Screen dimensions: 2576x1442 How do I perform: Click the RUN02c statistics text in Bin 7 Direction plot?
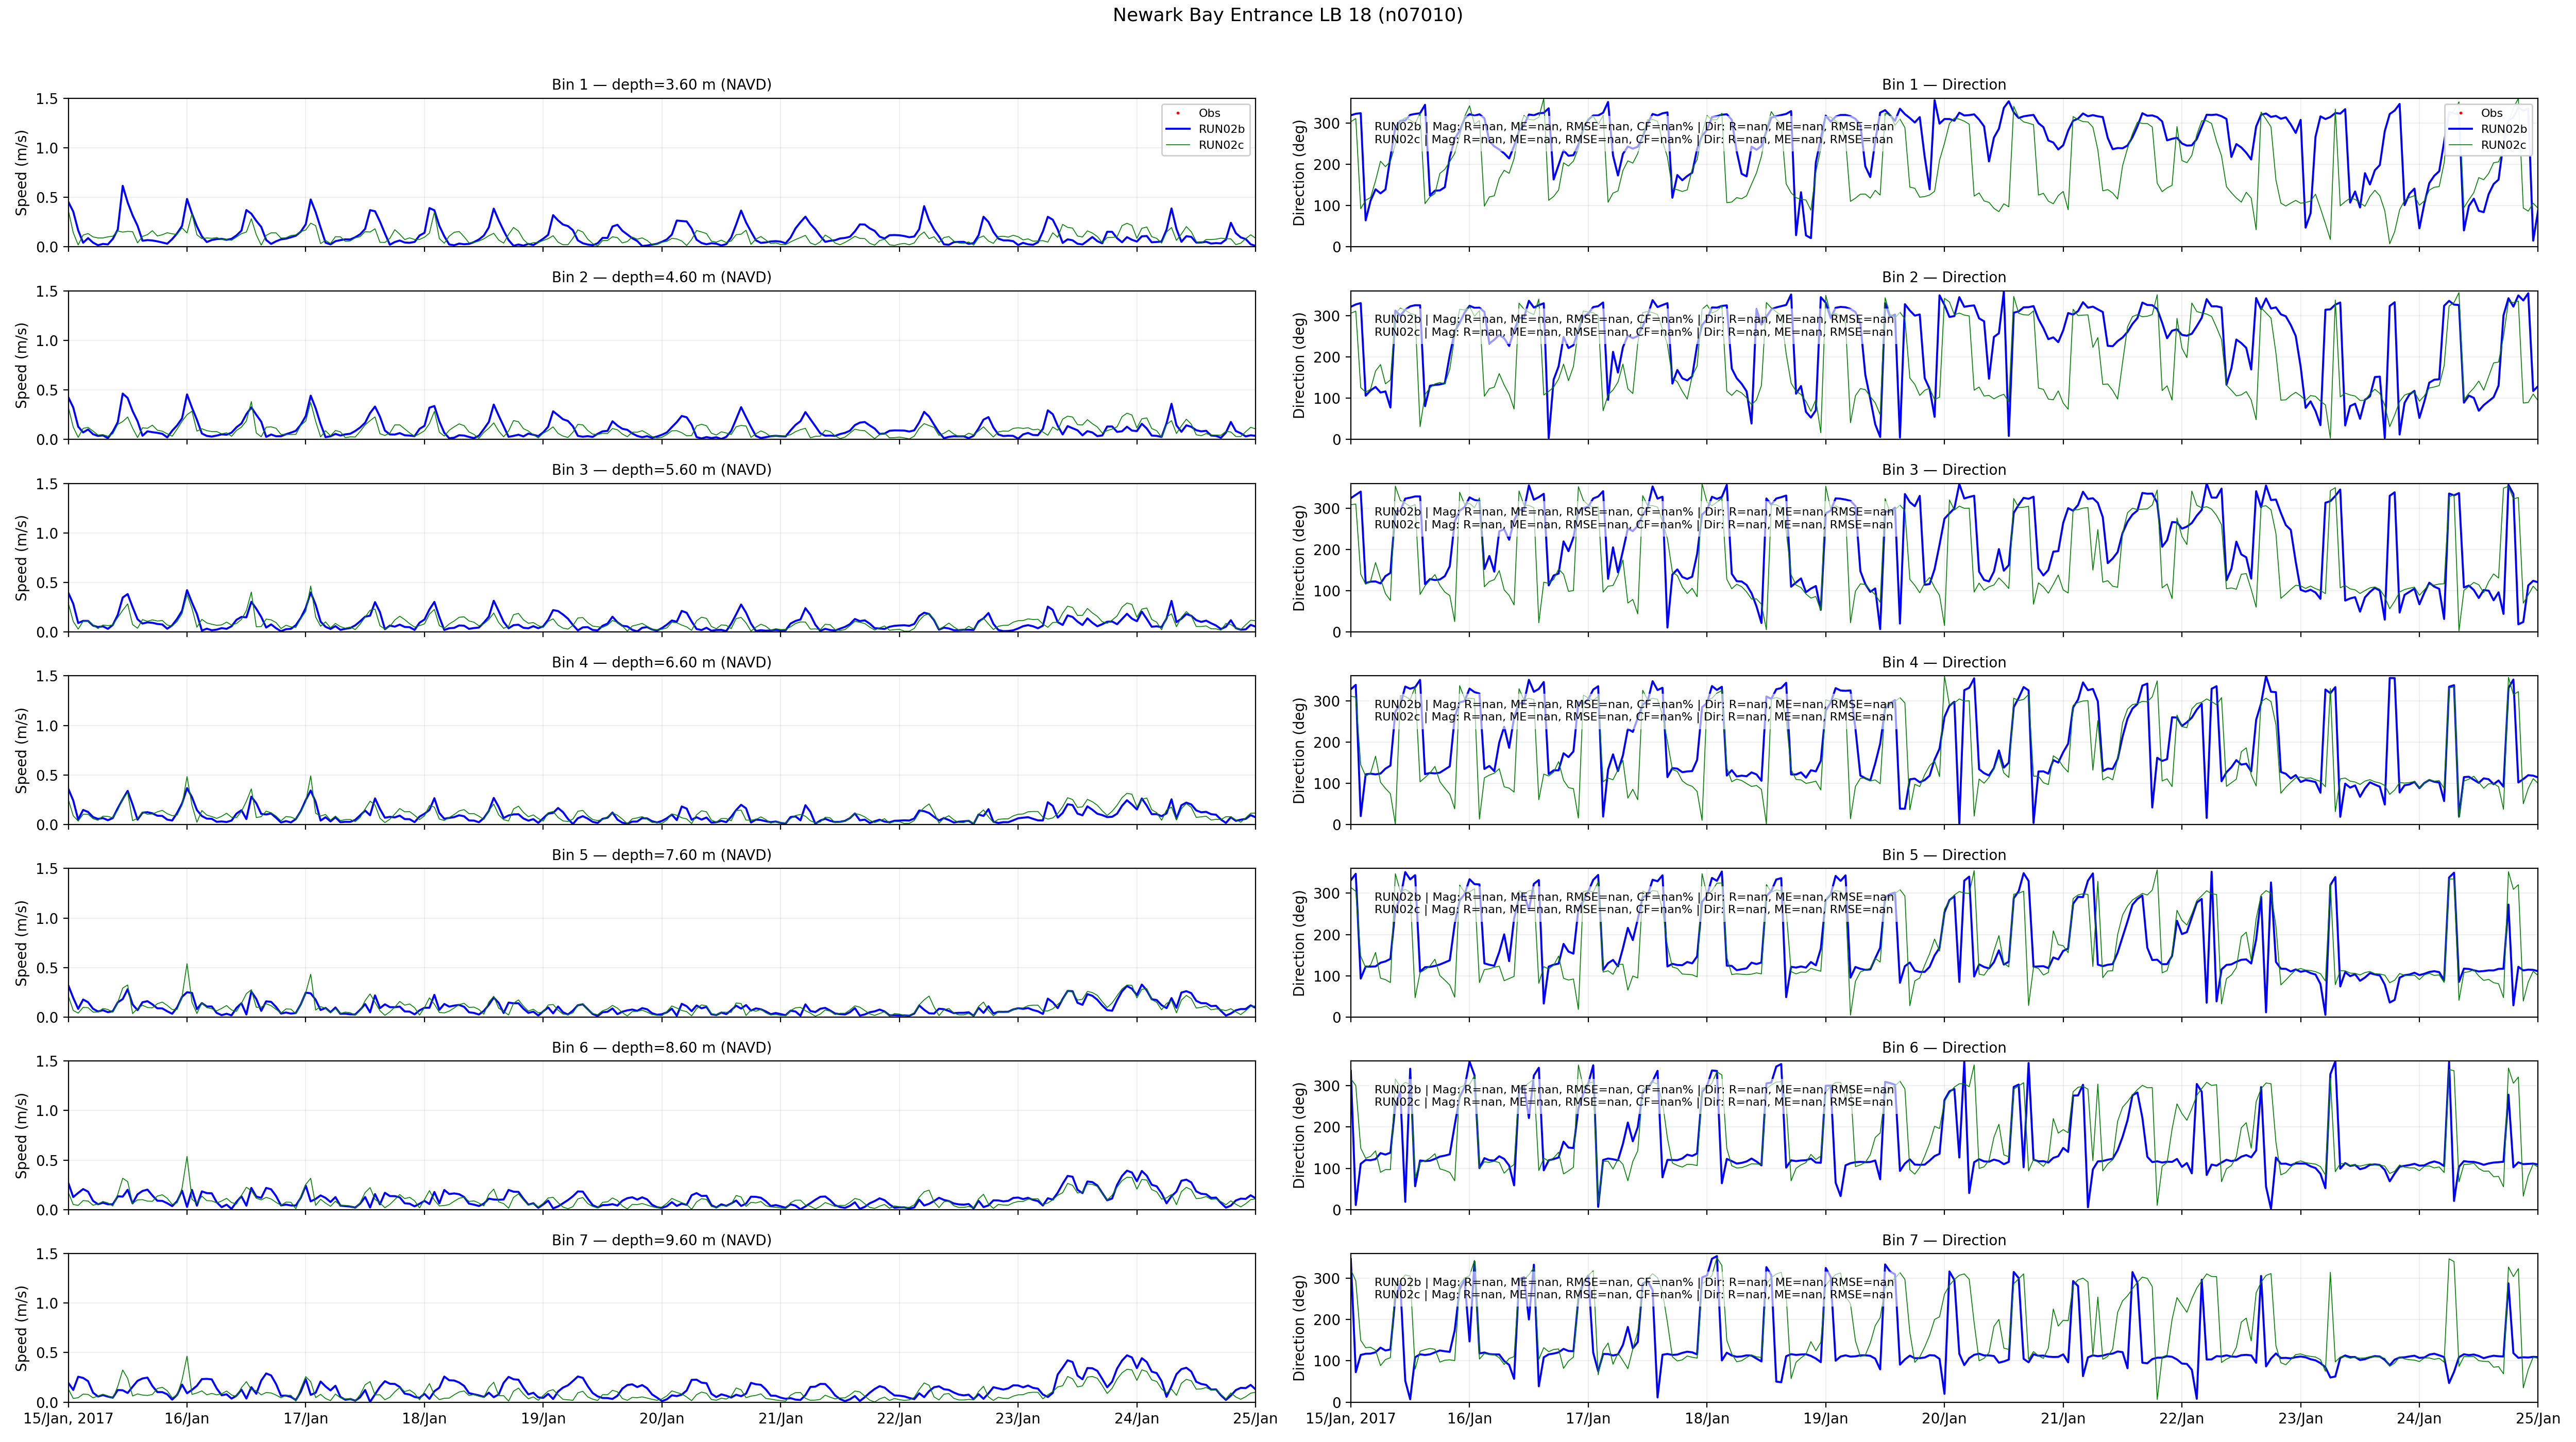pyautogui.click(x=1633, y=1295)
